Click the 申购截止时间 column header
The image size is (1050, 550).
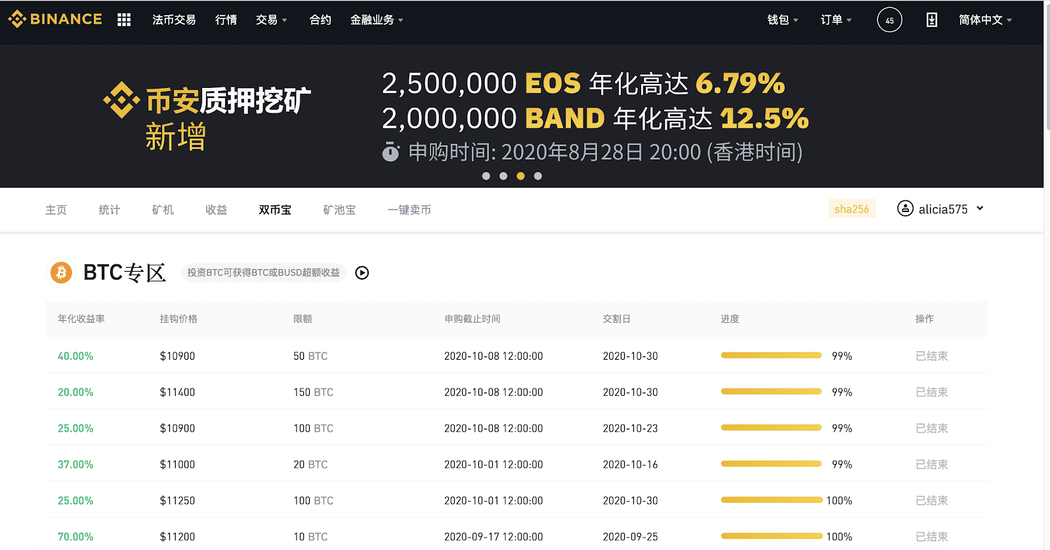(472, 319)
